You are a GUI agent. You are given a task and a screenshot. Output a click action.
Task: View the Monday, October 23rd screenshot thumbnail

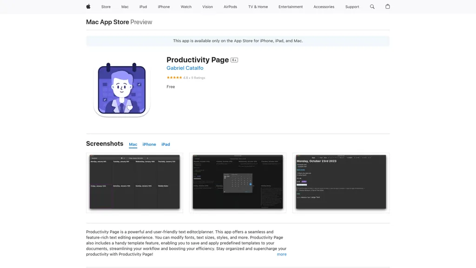(x=341, y=182)
